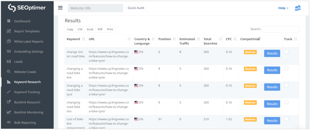Open Keyword Tracking in the sidebar
Viewport: 310px width, 130px height.
click(x=27, y=92)
